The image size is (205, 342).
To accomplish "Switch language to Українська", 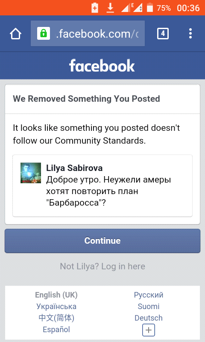I will [56, 307].
